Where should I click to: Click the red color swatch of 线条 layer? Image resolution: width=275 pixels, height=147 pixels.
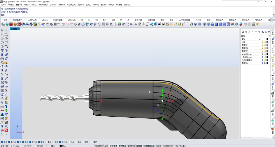coord(267,42)
